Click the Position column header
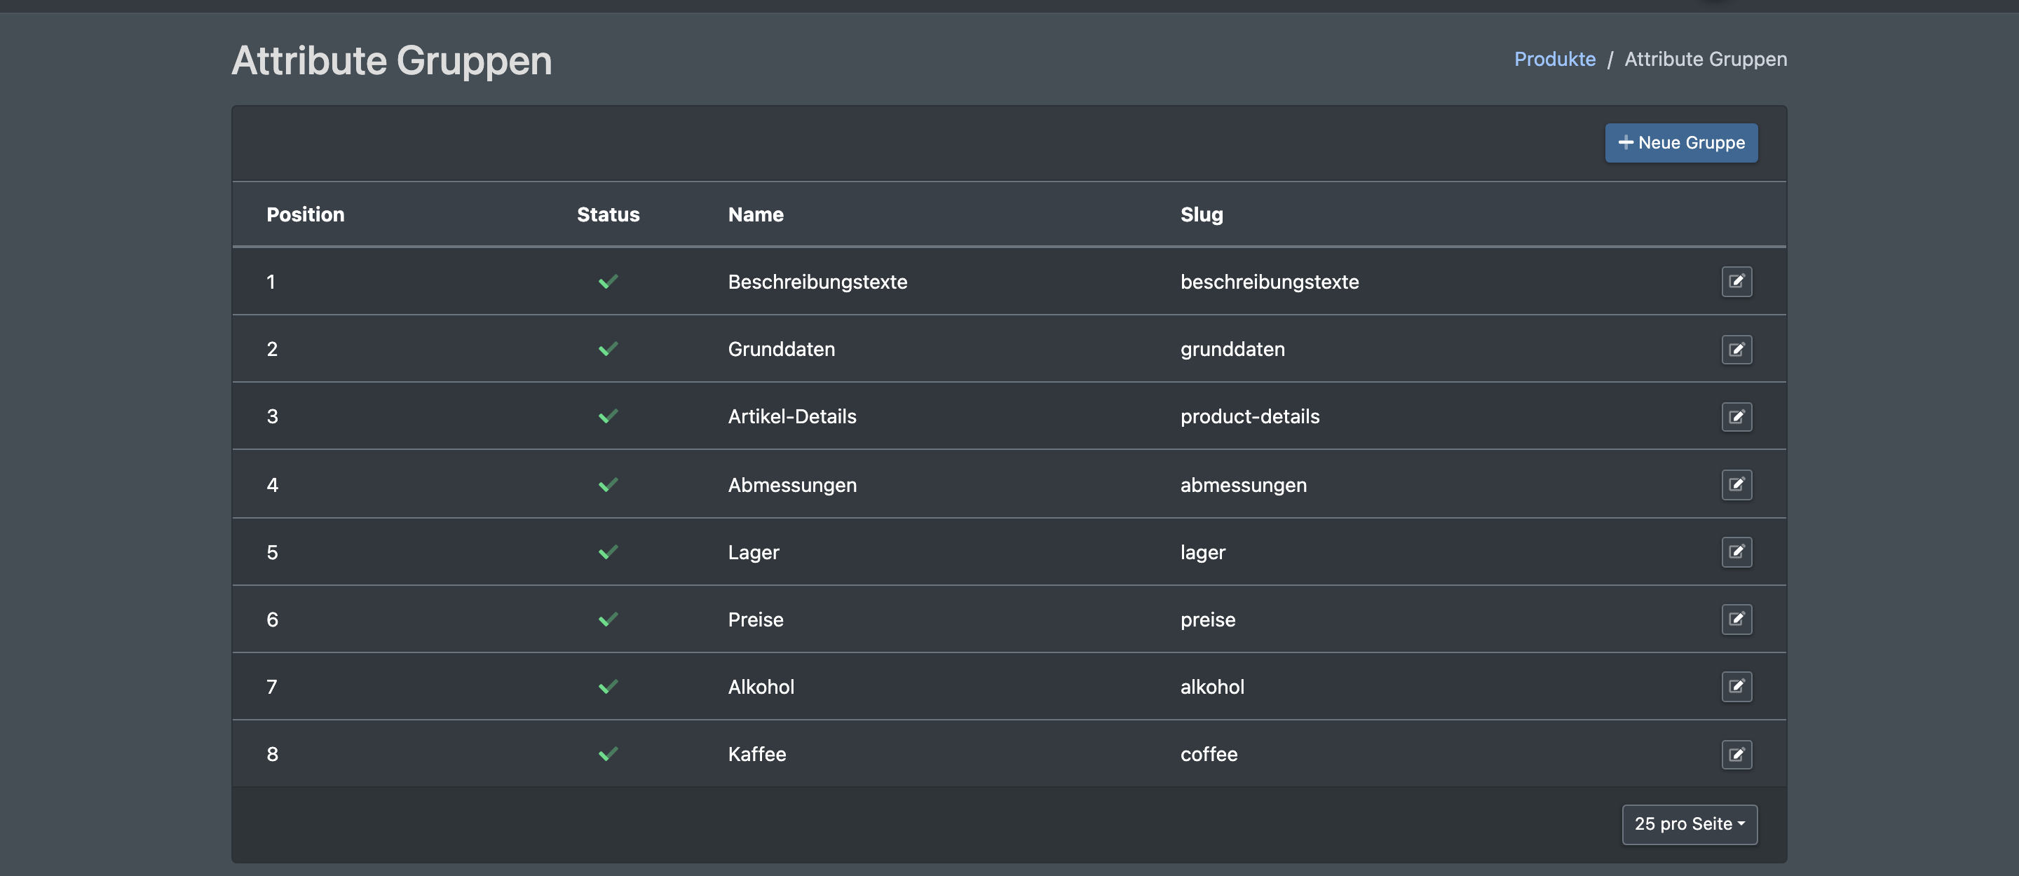Viewport: 2019px width, 876px height. [x=305, y=214]
